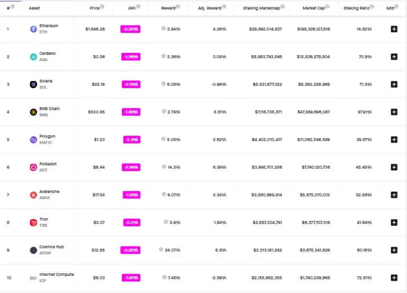Open the Ethereum asset link

pos(49,25)
